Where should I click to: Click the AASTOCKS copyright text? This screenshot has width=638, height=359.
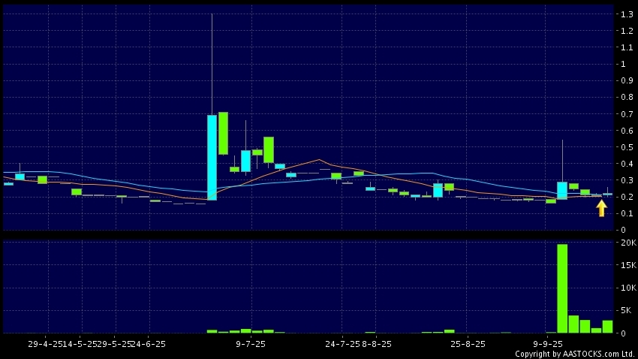(x=574, y=353)
